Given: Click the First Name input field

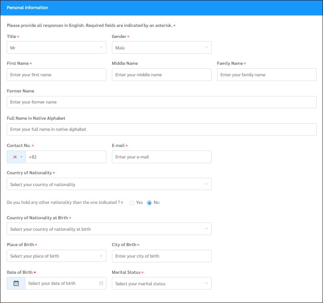Looking at the screenshot, I should [57, 75].
